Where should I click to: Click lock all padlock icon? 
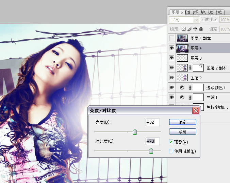coord(201,29)
